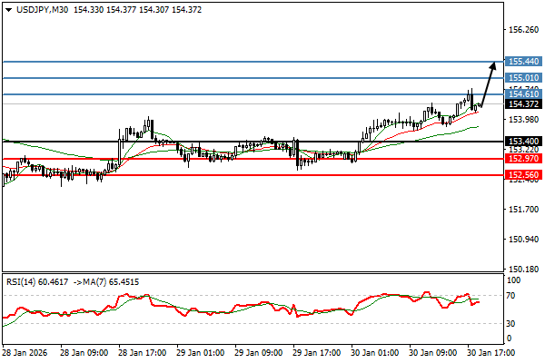Viewport: 545px width, 363px height.
Task: Click the 30 Jan 01:00 time marker
Action: (378, 352)
